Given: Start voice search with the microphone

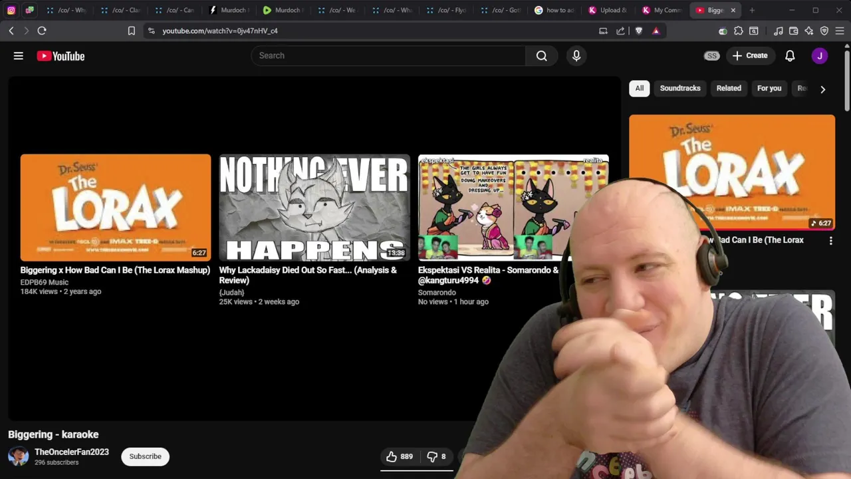Looking at the screenshot, I should pyautogui.click(x=576, y=56).
